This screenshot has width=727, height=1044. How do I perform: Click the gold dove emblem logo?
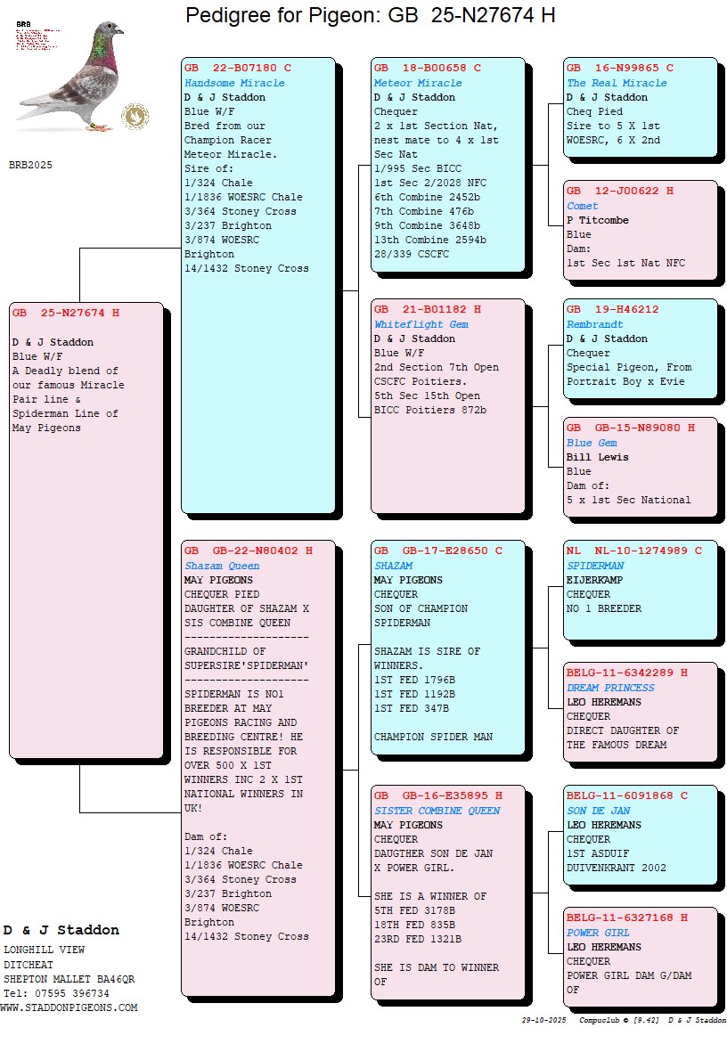[x=135, y=117]
